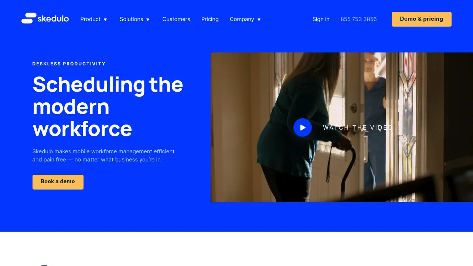
Task: Click the 'Scheduling the modern workforce' headline
Action: tap(108, 106)
